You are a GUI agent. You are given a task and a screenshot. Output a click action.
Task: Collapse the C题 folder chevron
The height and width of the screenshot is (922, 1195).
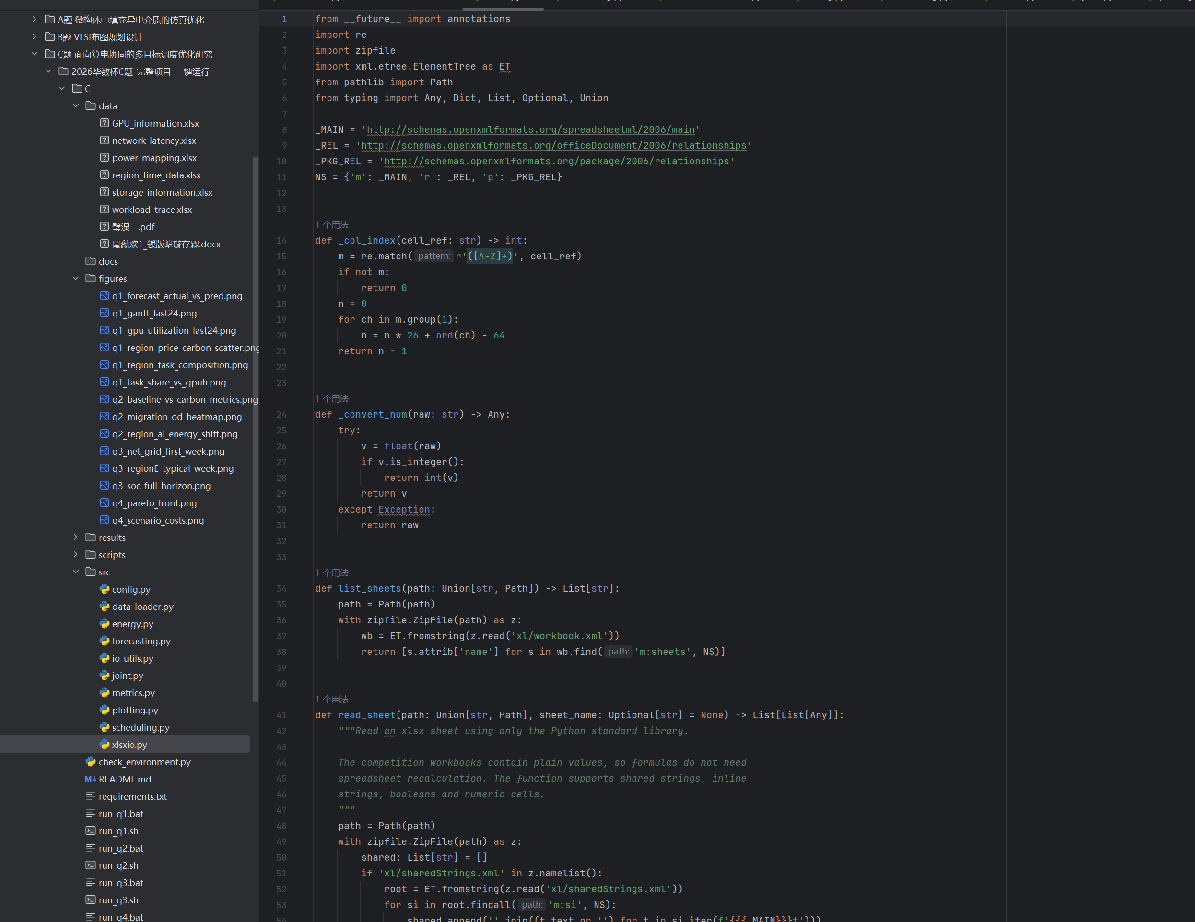coord(35,54)
